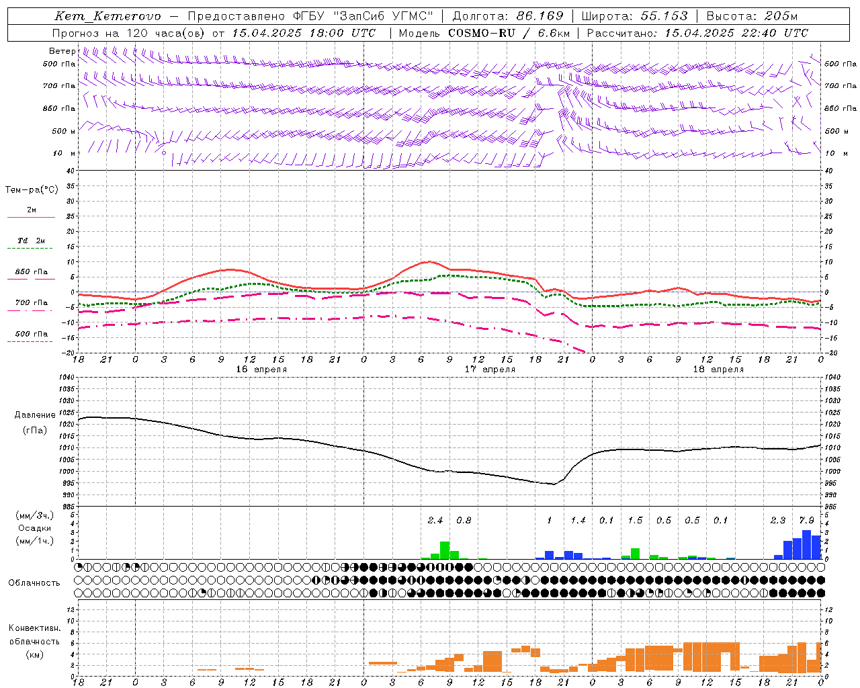Image resolution: width=860 pixels, height=688 pixels.
Task: Click the Осадки panel label
Action: (x=35, y=528)
